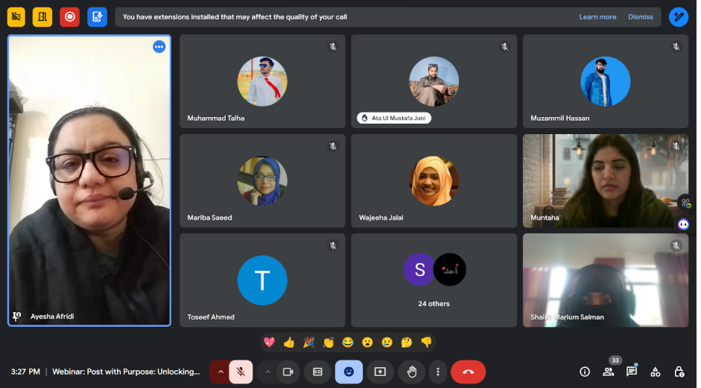
Task: Dismiss the extensions warning banner
Action: tap(640, 17)
